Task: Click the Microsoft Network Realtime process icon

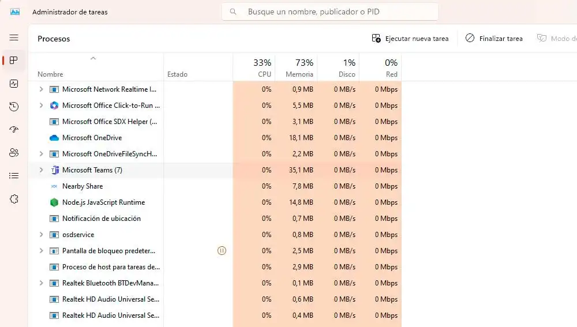Action: click(54, 89)
